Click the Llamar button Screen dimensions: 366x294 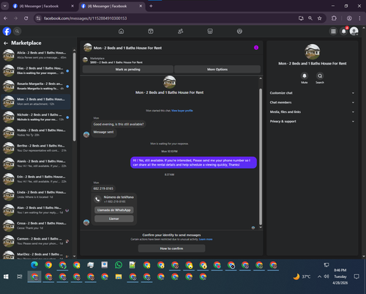click(x=114, y=218)
